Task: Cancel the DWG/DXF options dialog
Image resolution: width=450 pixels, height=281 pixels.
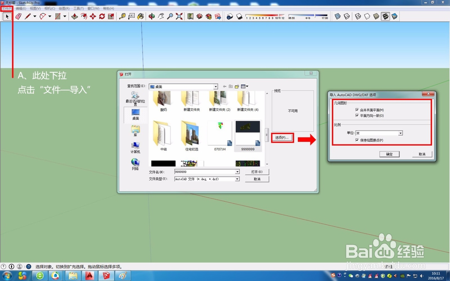Action: pyautogui.click(x=422, y=154)
